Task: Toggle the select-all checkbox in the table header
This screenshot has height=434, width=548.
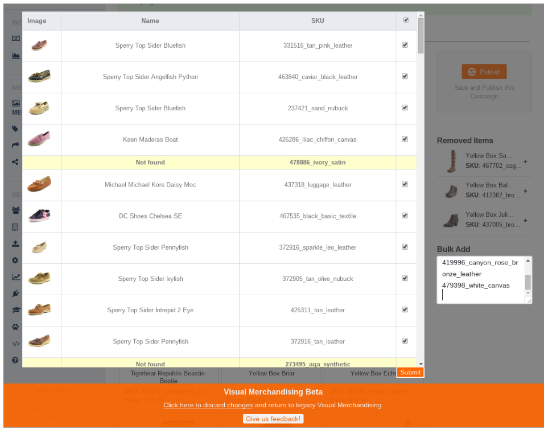Action: (x=406, y=20)
